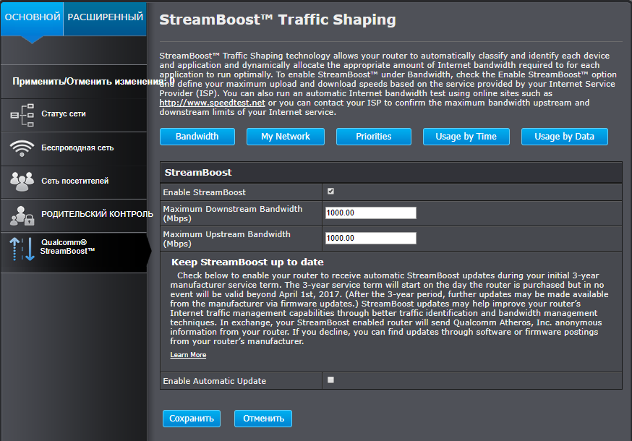Click the network status tree icon
Viewport: 632px width, 441px height.
(x=22, y=115)
